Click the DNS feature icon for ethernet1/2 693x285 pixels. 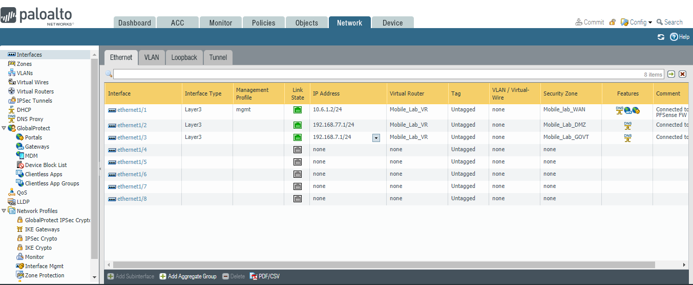[628, 126]
